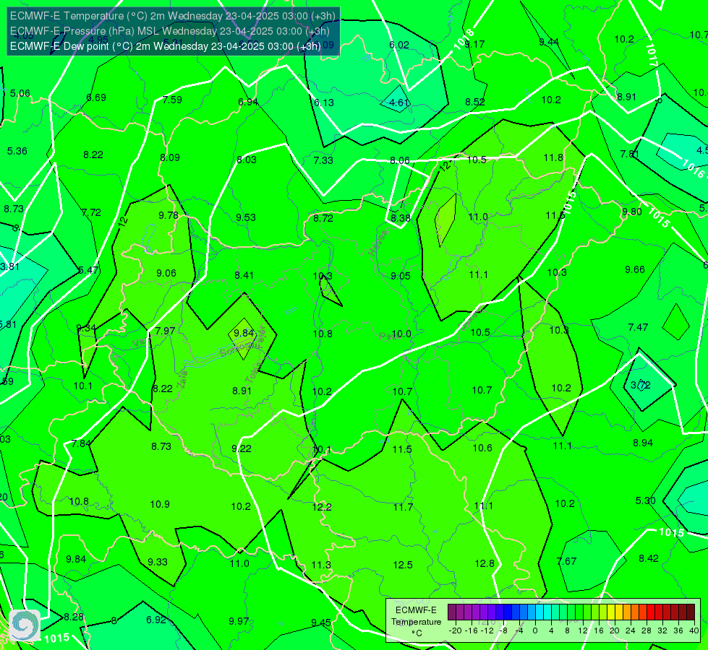Click the 1018 isobar label

click(x=464, y=39)
